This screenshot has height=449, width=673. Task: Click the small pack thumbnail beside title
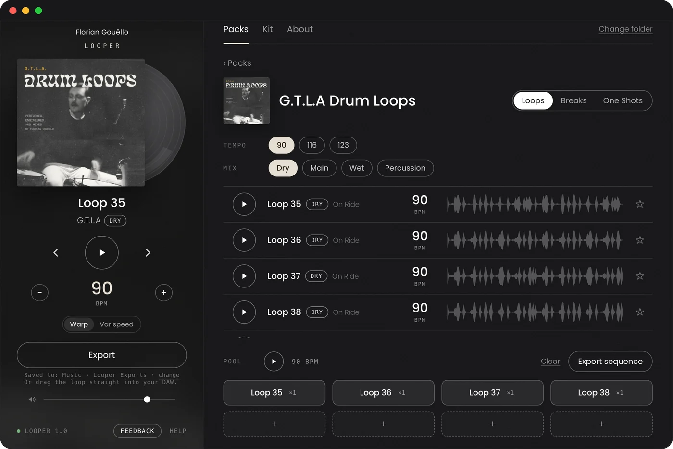pyautogui.click(x=247, y=100)
